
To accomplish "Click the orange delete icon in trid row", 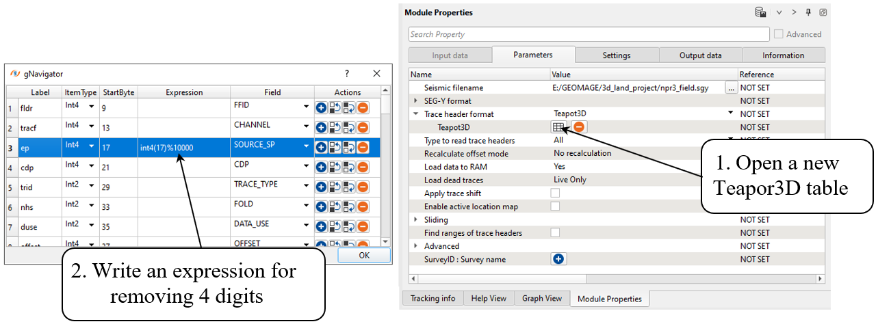I will tap(362, 187).
